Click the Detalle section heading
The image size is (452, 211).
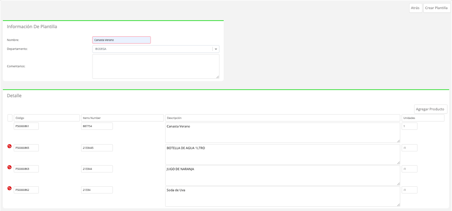(x=14, y=96)
